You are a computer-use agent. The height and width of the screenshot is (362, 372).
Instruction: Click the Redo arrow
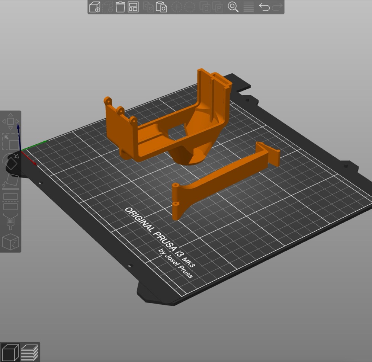click(x=277, y=7)
